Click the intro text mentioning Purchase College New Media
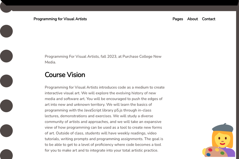Image resolution: width=239 pixels, height=159 pixels. 103,59
